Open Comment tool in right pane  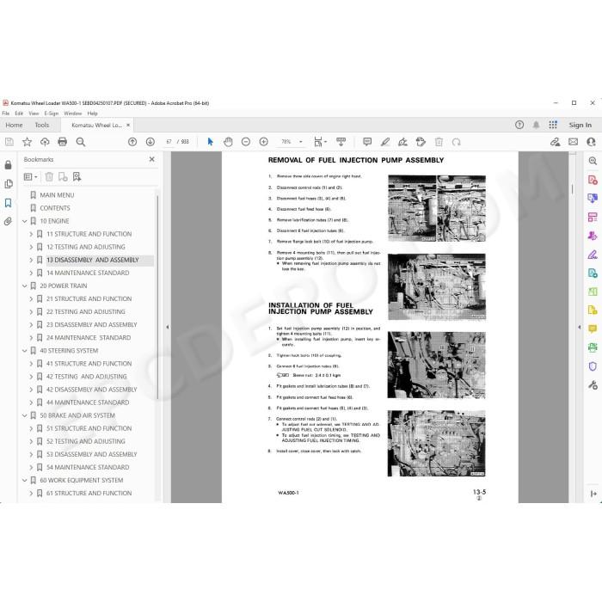pos(593,329)
